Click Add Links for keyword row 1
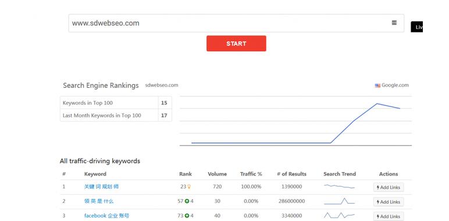 (x=389, y=187)
